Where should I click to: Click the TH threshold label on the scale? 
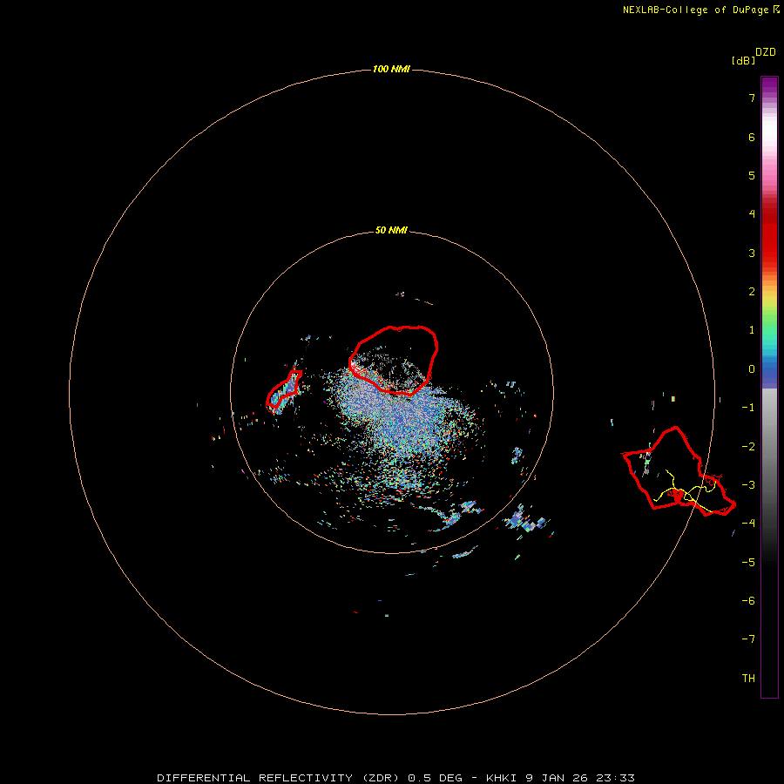pyautogui.click(x=748, y=679)
